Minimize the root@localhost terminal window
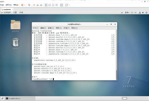This screenshot has height=101, width=149. 107,24
